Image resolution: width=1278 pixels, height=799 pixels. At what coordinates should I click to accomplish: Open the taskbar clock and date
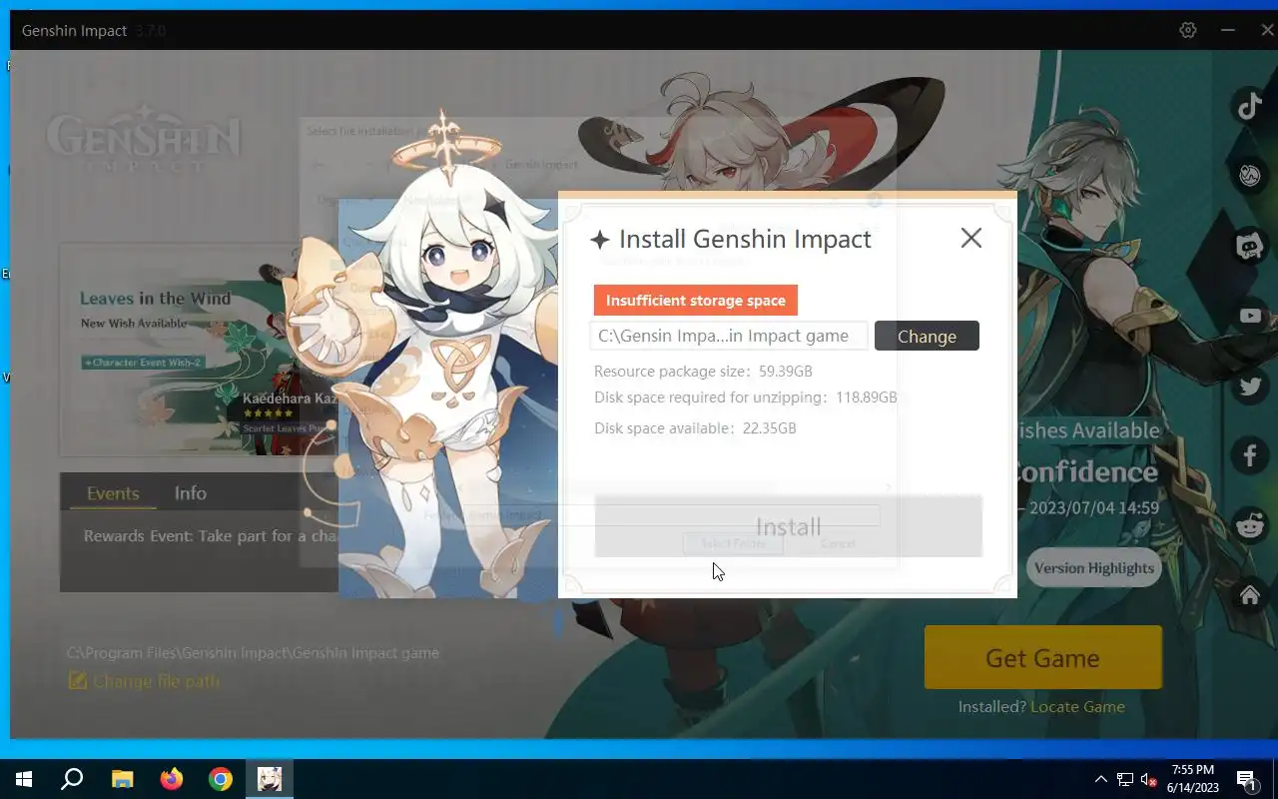[x=1194, y=779]
